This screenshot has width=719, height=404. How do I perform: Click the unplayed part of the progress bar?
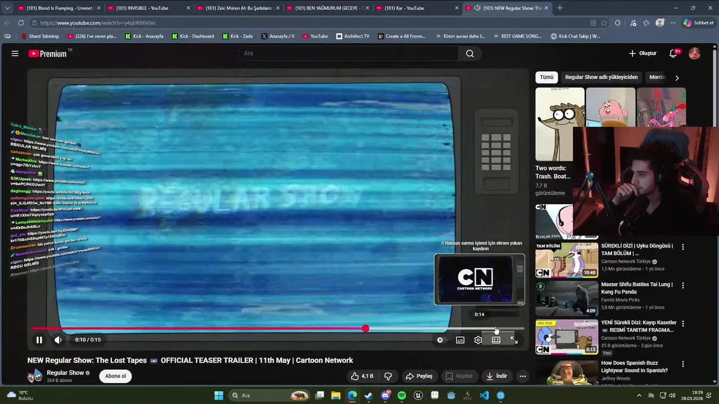(445, 329)
